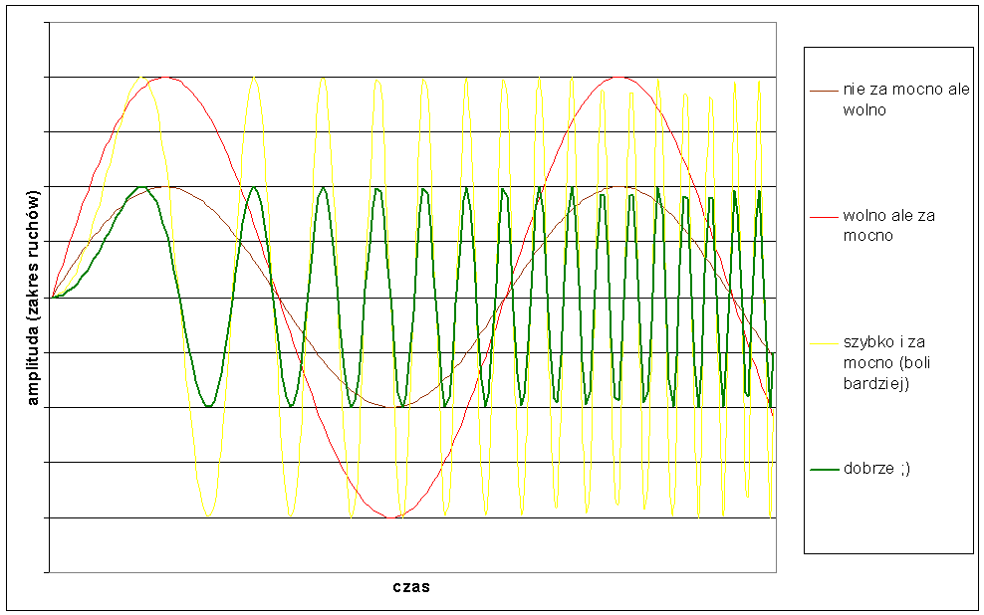This screenshot has height=615, width=984.
Task: Click the origin point where all curves start
Action: point(53,297)
